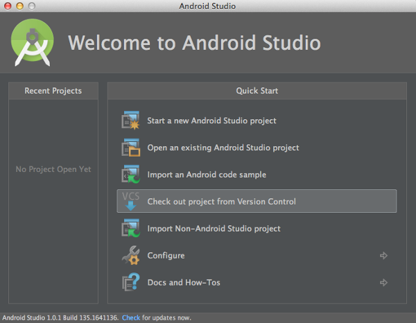Choose Import Non-Android Studio project text
This screenshot has height=323, width=416.
pyautogui.click(x=214, y=229)
